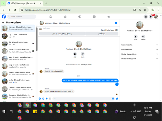The image size is (162, 121).
Task: Expand the Chat members section
Action: point(139,49)
